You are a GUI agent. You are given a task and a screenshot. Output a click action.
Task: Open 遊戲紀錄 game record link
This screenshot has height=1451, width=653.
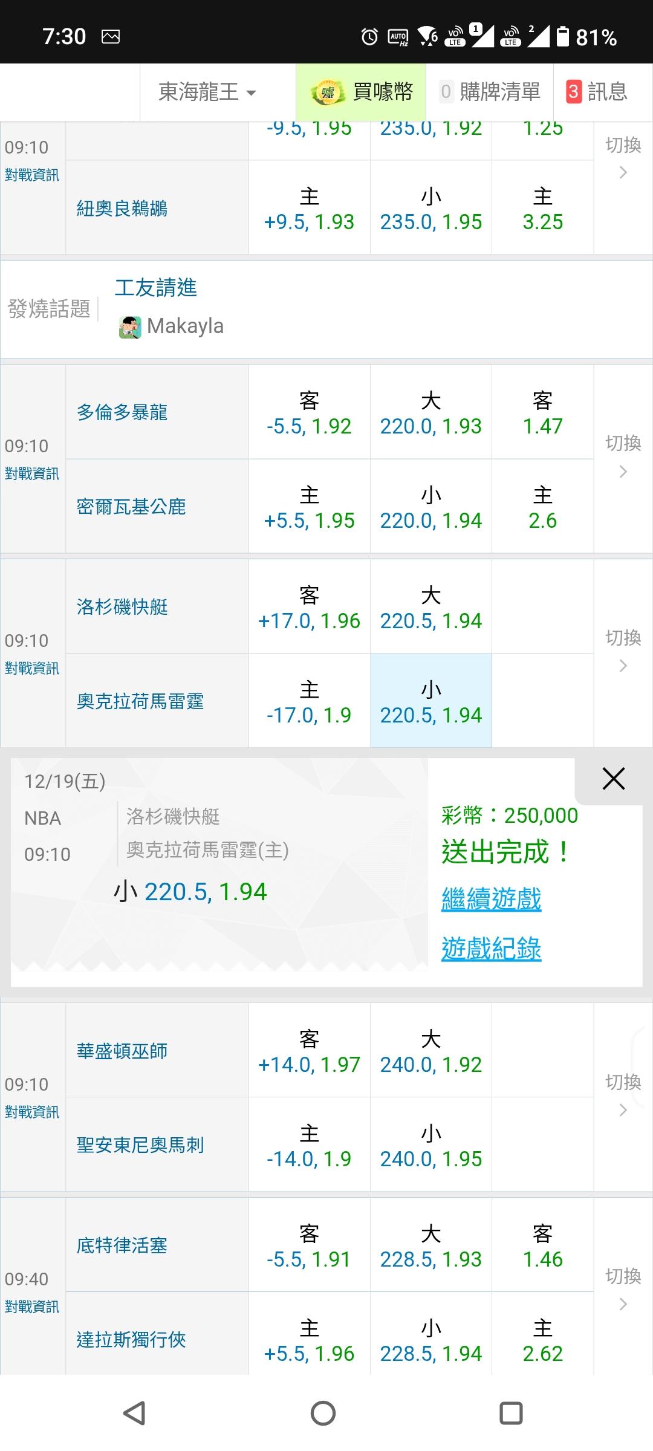click(491, 949)
